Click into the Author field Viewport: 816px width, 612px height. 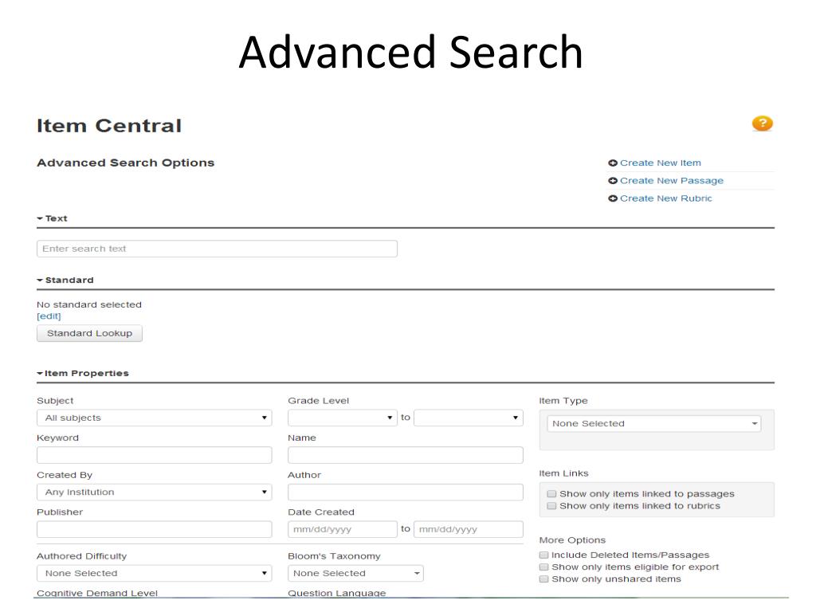[406, 492]
